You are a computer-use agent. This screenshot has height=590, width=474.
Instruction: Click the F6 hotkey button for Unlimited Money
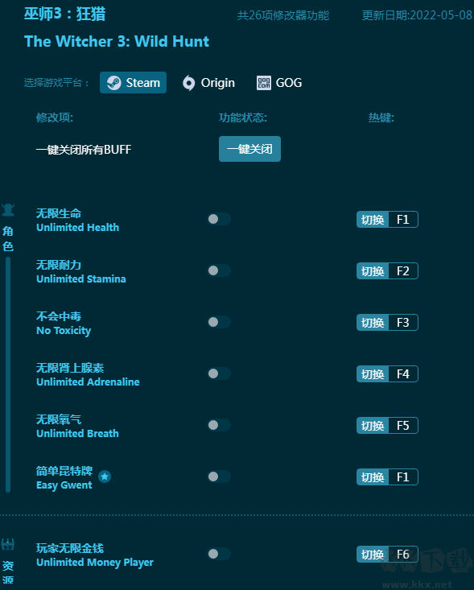click(387, 555)
